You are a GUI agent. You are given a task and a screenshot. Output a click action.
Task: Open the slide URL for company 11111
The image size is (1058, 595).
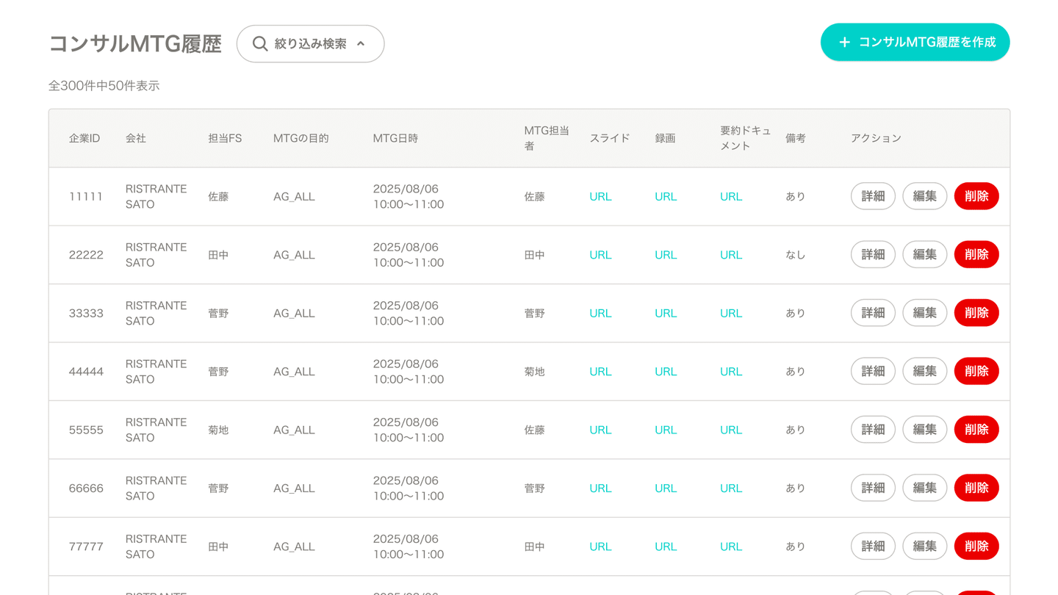[x=600, y=197]
